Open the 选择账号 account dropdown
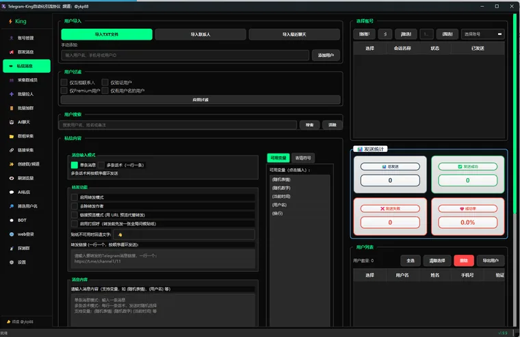 [x=483, y=34]
